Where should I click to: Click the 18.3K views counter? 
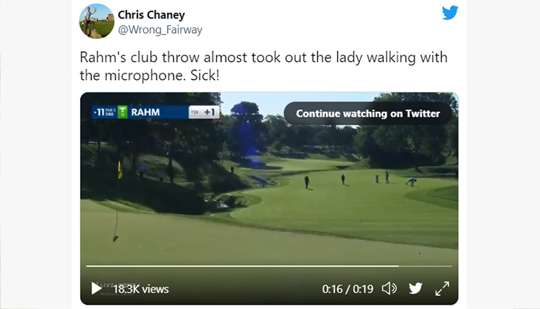pos(141,289)
